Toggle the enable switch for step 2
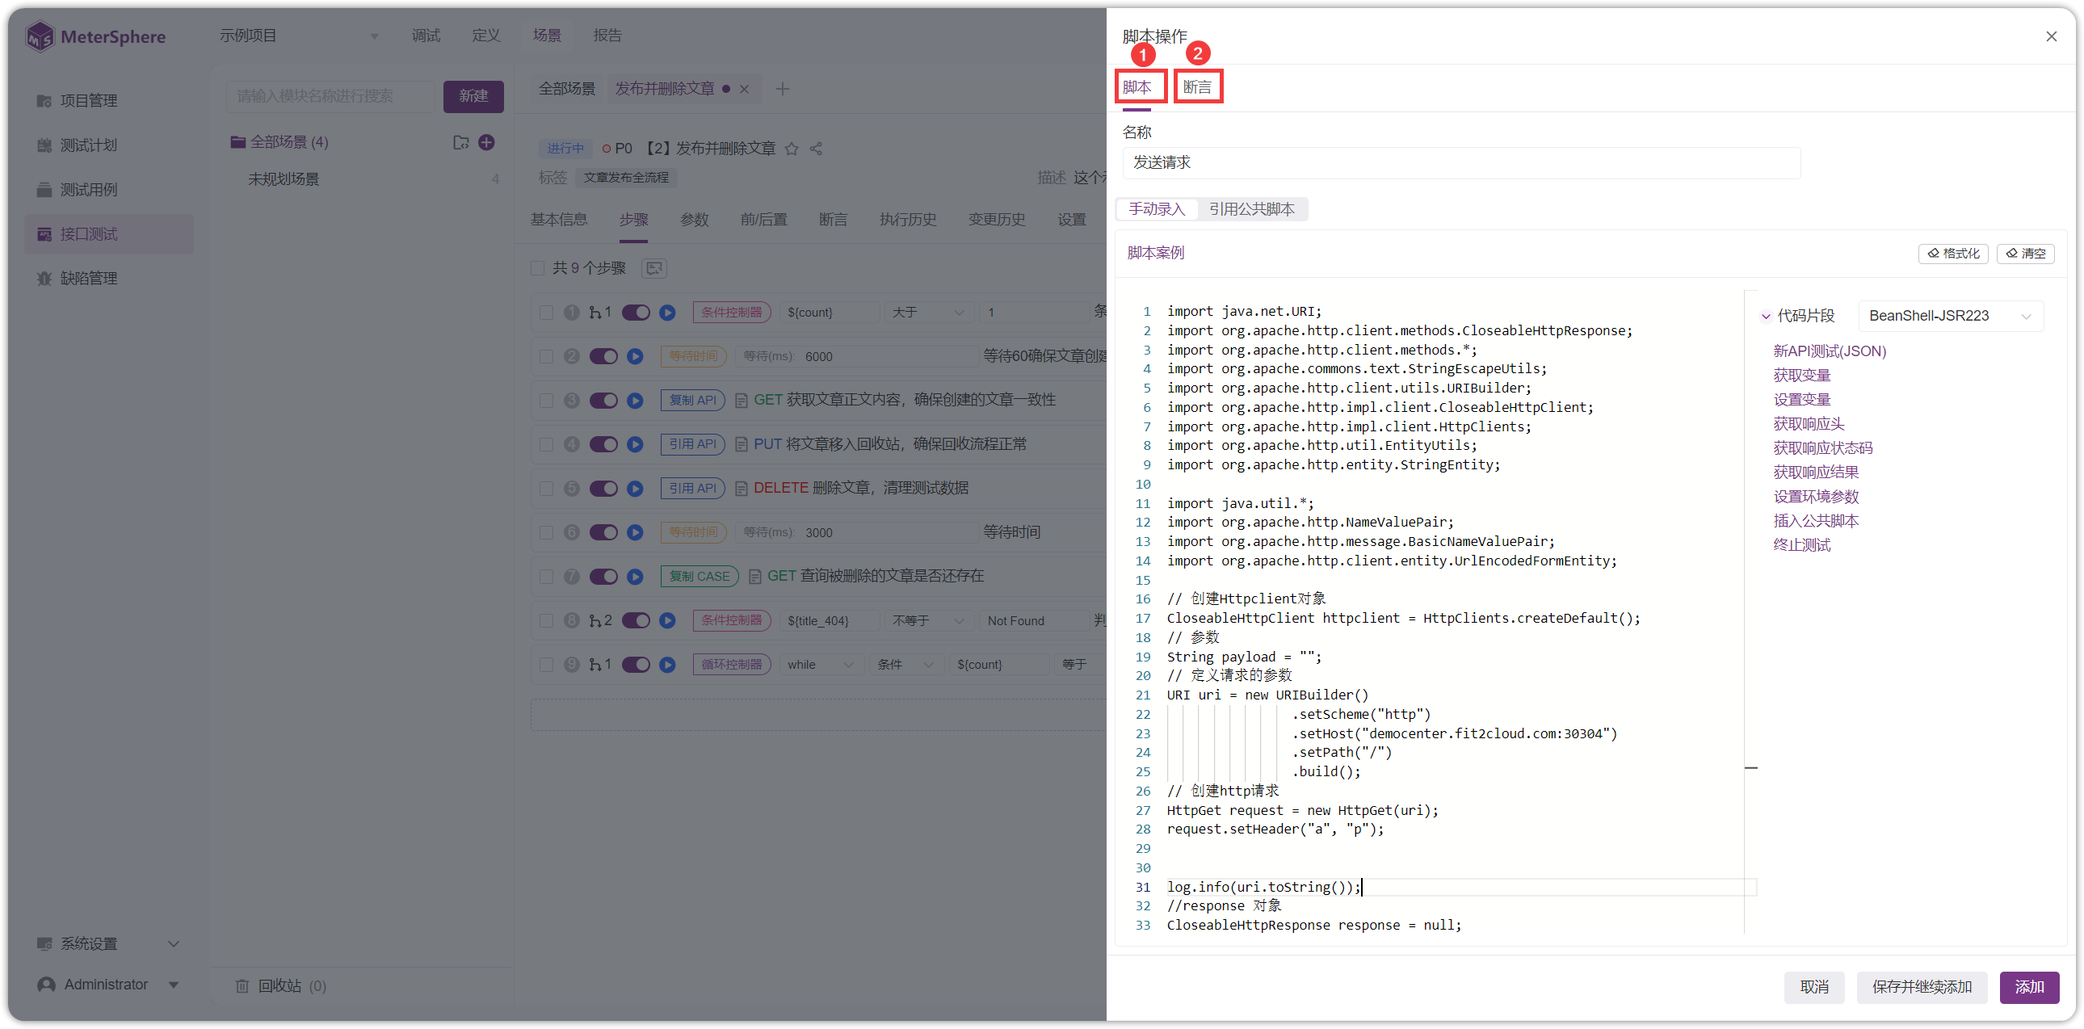 [x=603, y=357]
